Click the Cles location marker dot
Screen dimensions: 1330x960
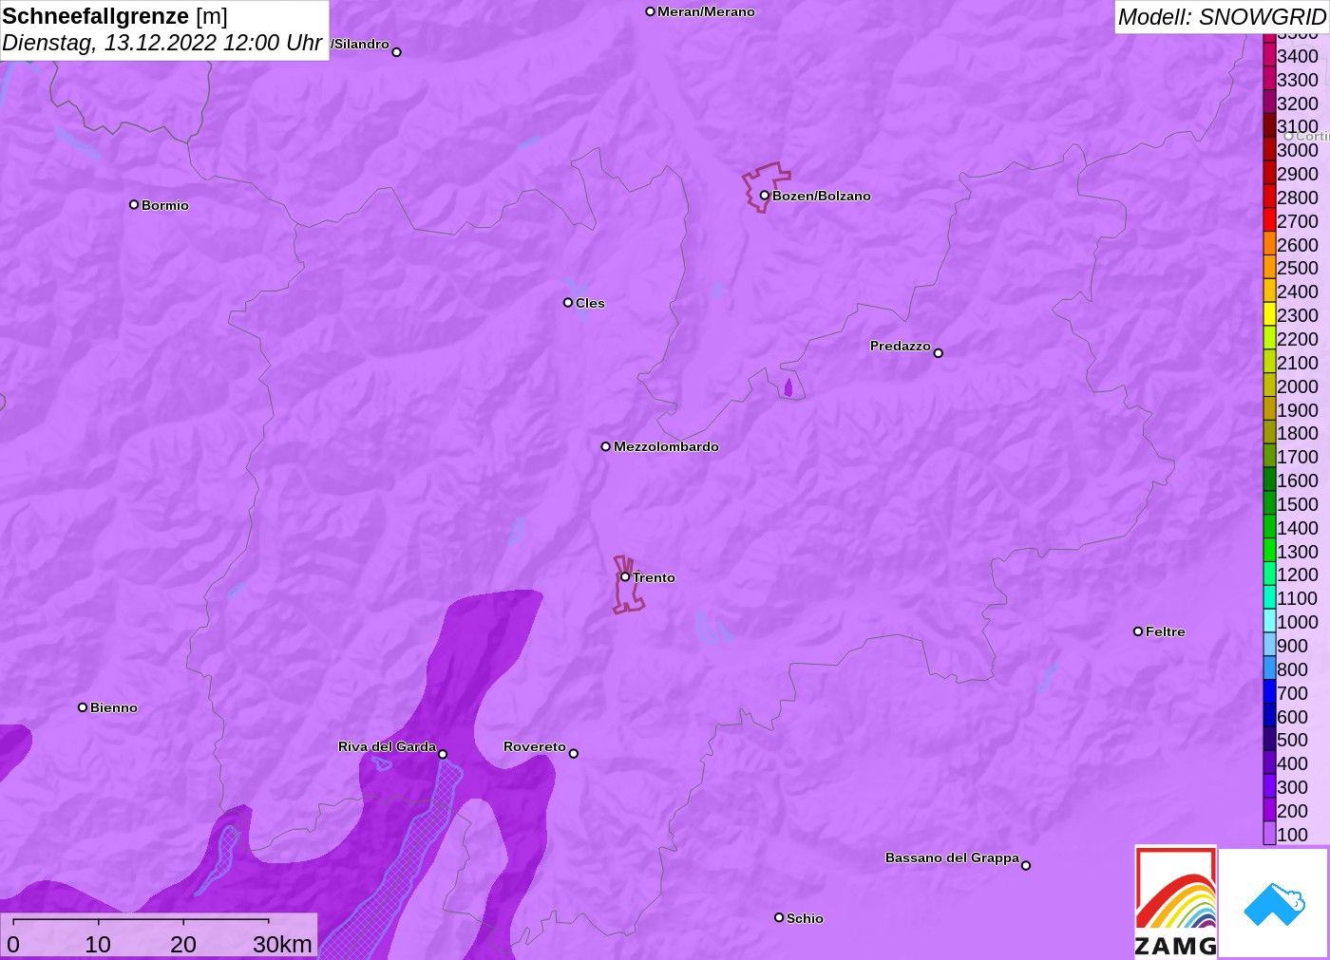568,303
